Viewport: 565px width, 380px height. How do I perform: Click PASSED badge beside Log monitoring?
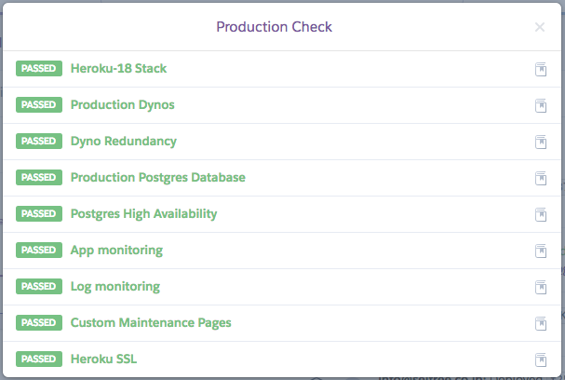39,287
